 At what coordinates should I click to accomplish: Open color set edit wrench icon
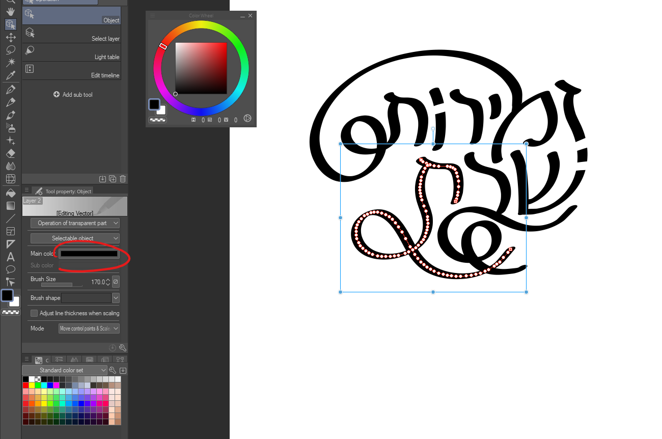point(113,370)
